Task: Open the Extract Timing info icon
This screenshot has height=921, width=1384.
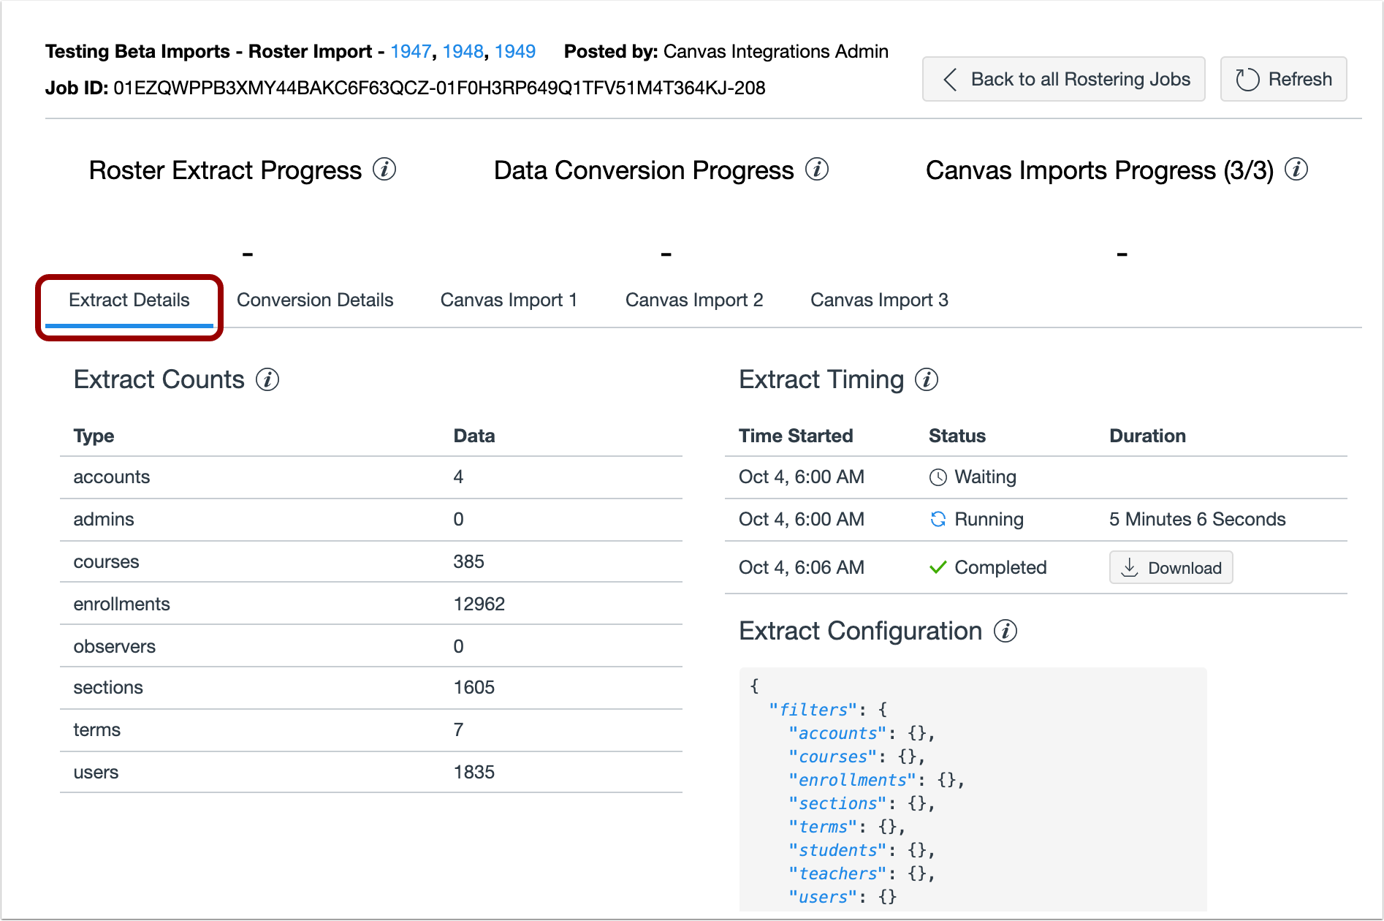Action: [x=927, y=380]
